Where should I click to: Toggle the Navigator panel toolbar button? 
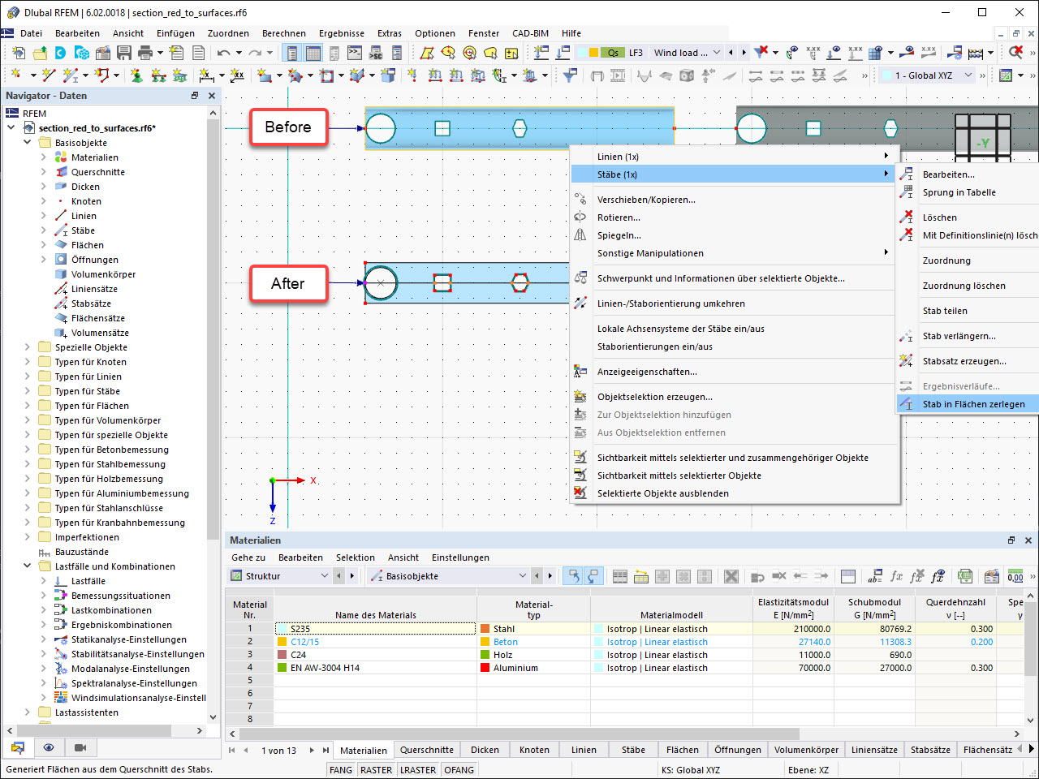pyautogui.click(x=292, y=53)
